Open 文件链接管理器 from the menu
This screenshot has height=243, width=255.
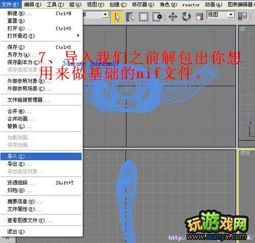[41, 100]
